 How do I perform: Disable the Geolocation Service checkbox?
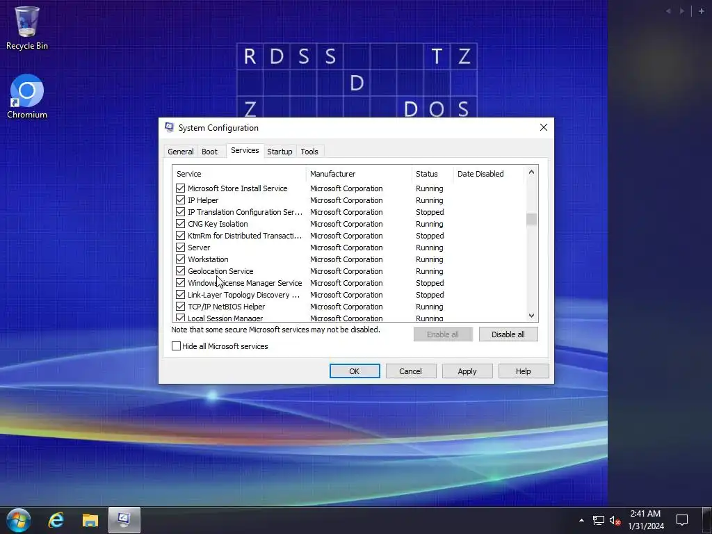pyautogui.click(x=180, y=270)
